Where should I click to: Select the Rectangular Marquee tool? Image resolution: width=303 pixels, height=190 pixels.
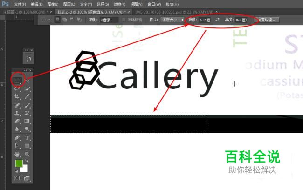17,81
